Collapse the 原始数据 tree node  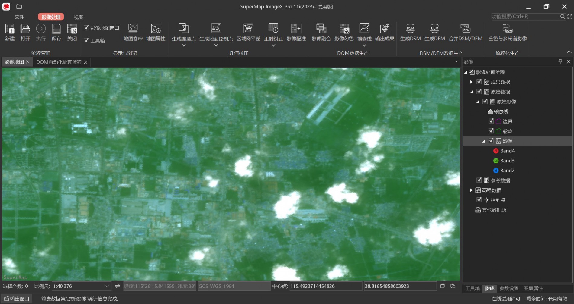point(472,92)
